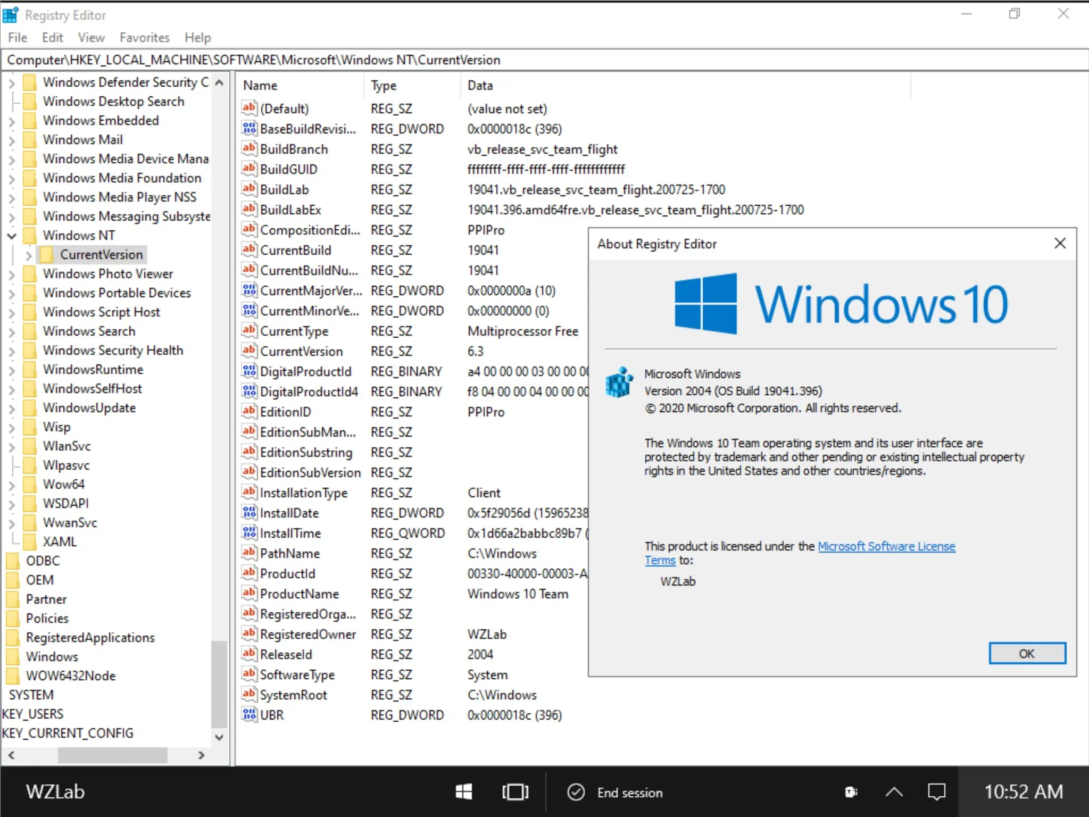
Task: Select the CurrentType value name
Action: point(294,331)
